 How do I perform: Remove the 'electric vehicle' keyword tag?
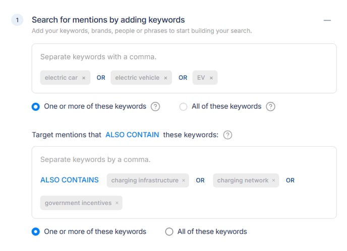click(x=165, y=78)
